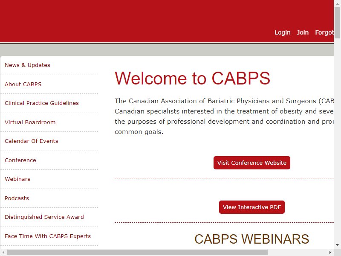Click the Welcome to CABPS heading
341x256 pixels.
192,78
